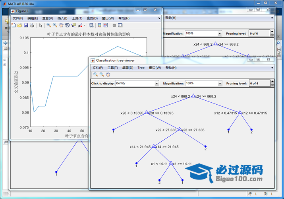Image resolution: width=284 pixels, height=199 pixels.
Task: Open 帮助(H) menu in Classification tree viewer
Action: pyautogui.click(x=171, y=68)
